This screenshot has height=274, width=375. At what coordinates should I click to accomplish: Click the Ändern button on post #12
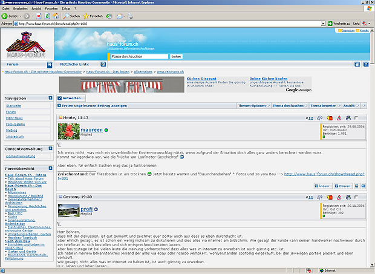(x=323, y=186)
